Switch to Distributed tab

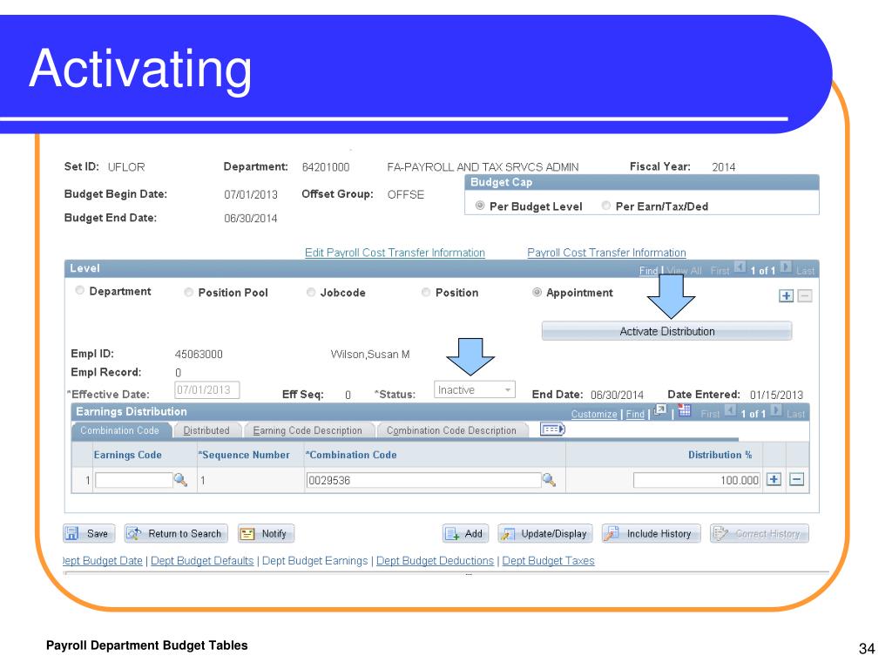(x=206, y=430)
